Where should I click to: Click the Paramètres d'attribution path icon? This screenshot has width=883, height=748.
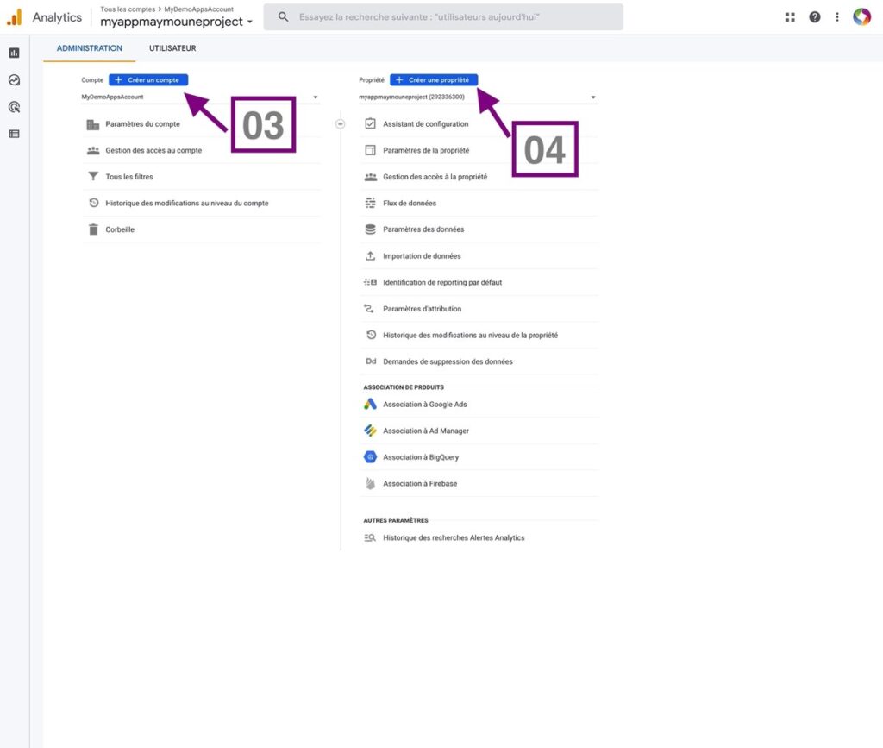[369, 308]
